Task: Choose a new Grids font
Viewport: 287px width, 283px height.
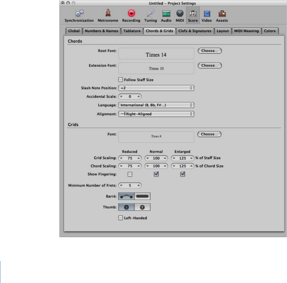Action: click(x=210, y=134)
